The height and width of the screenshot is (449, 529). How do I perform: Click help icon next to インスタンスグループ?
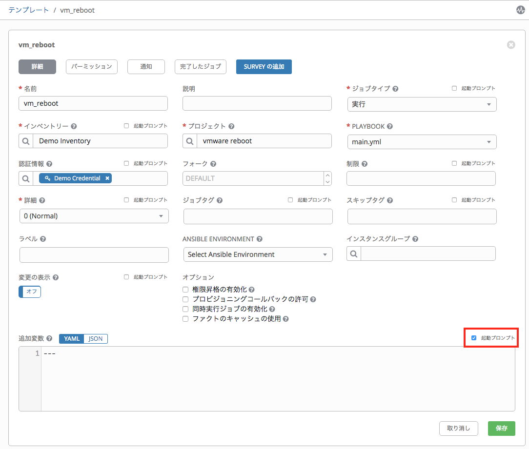pos(415,239)
